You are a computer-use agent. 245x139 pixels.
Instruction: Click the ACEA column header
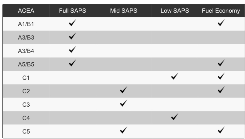(x=26, y=11)
